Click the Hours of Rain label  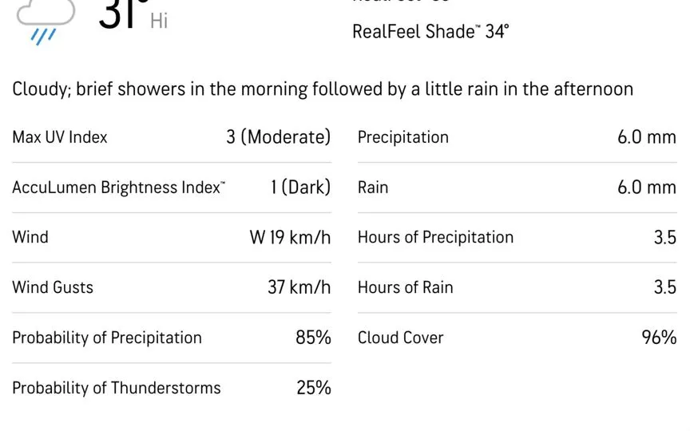click(405, 287)
